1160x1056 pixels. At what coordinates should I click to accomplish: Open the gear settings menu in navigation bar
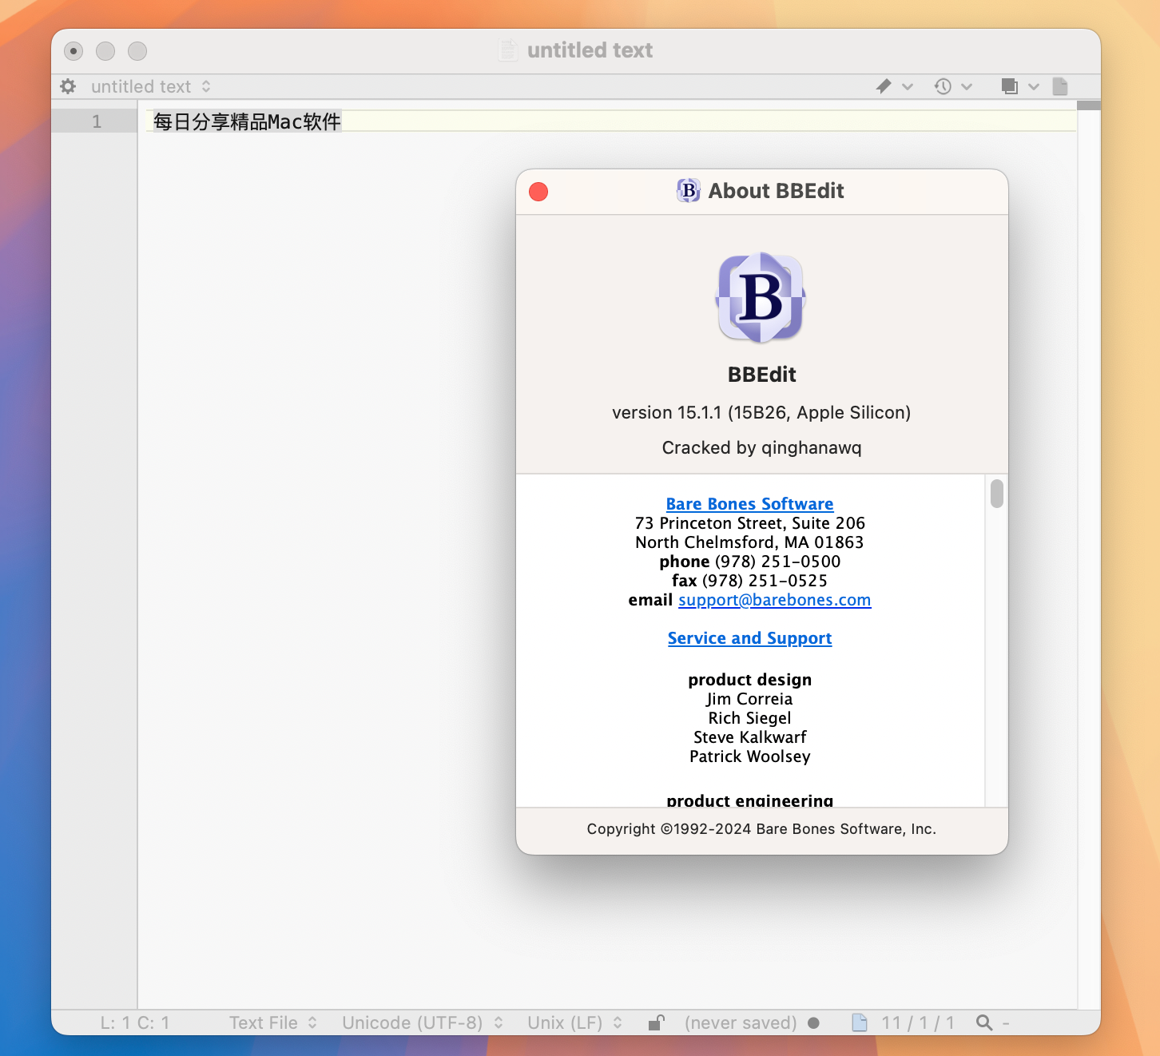(69, 86)
